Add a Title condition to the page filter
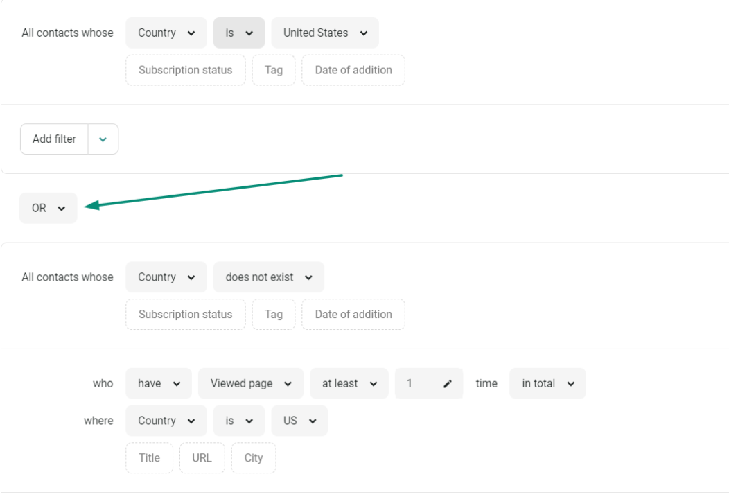This screenshot has height=499, width=729. coord(148,457)
